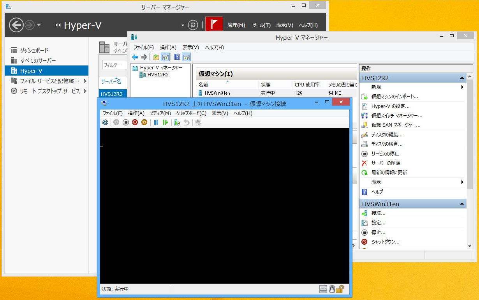Click the grey Start VM toolbar icon
The image size is (479, 300).
coord(116,122)
